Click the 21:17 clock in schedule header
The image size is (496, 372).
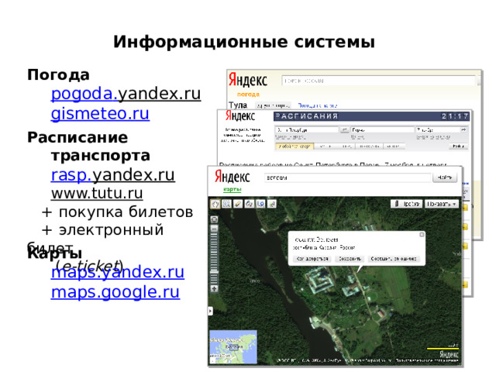[x=455, y=116]
